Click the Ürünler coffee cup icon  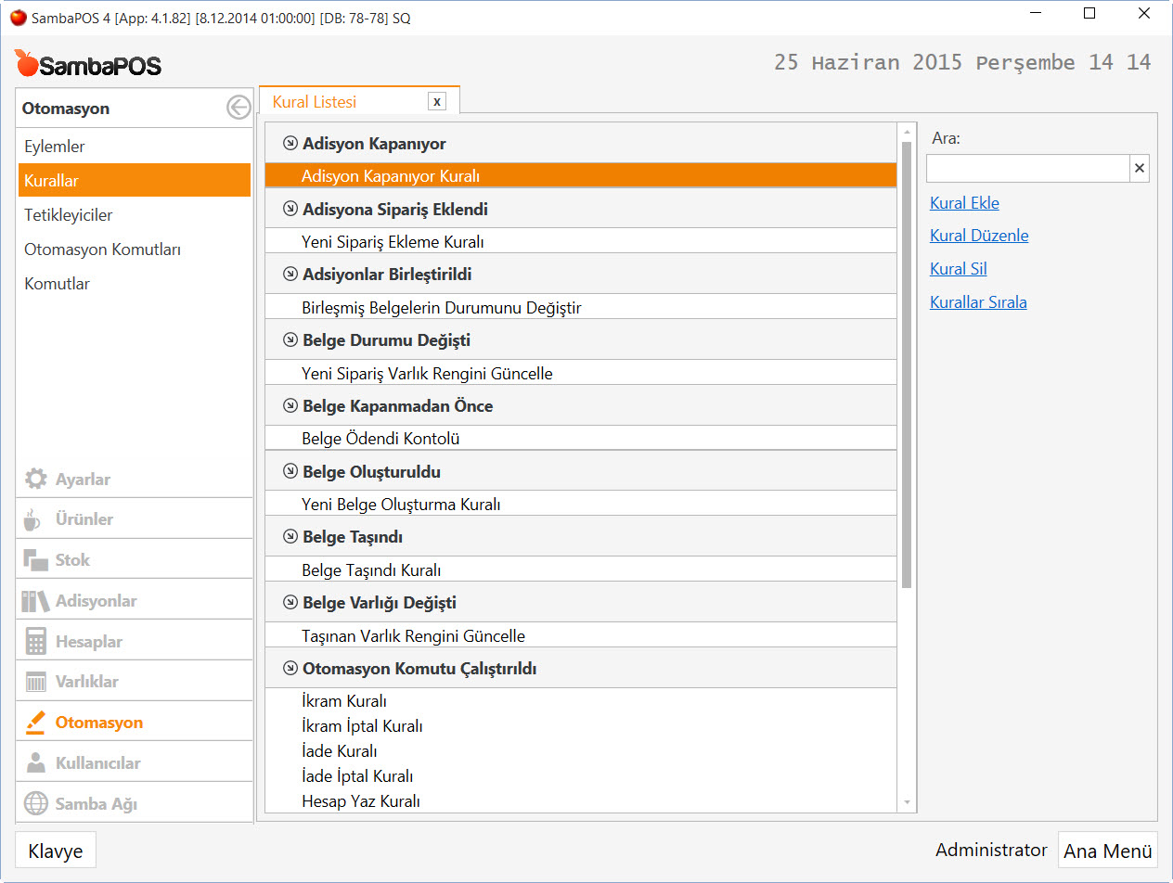click(33, 519)
